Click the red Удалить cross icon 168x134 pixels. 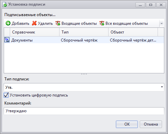tap(34, 23)
